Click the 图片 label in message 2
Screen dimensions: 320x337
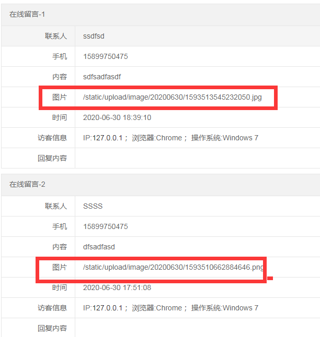pyautogui.click(x=60, y=268)
